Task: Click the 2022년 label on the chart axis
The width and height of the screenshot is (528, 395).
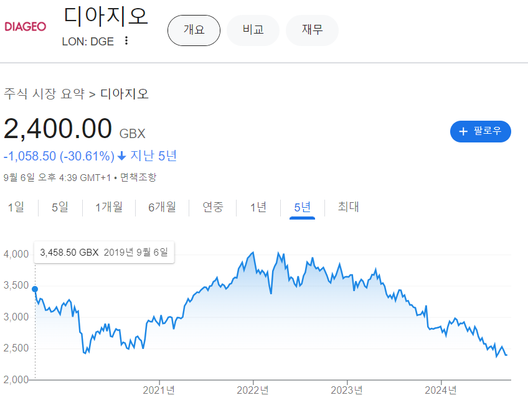Action: click(253, 390)
